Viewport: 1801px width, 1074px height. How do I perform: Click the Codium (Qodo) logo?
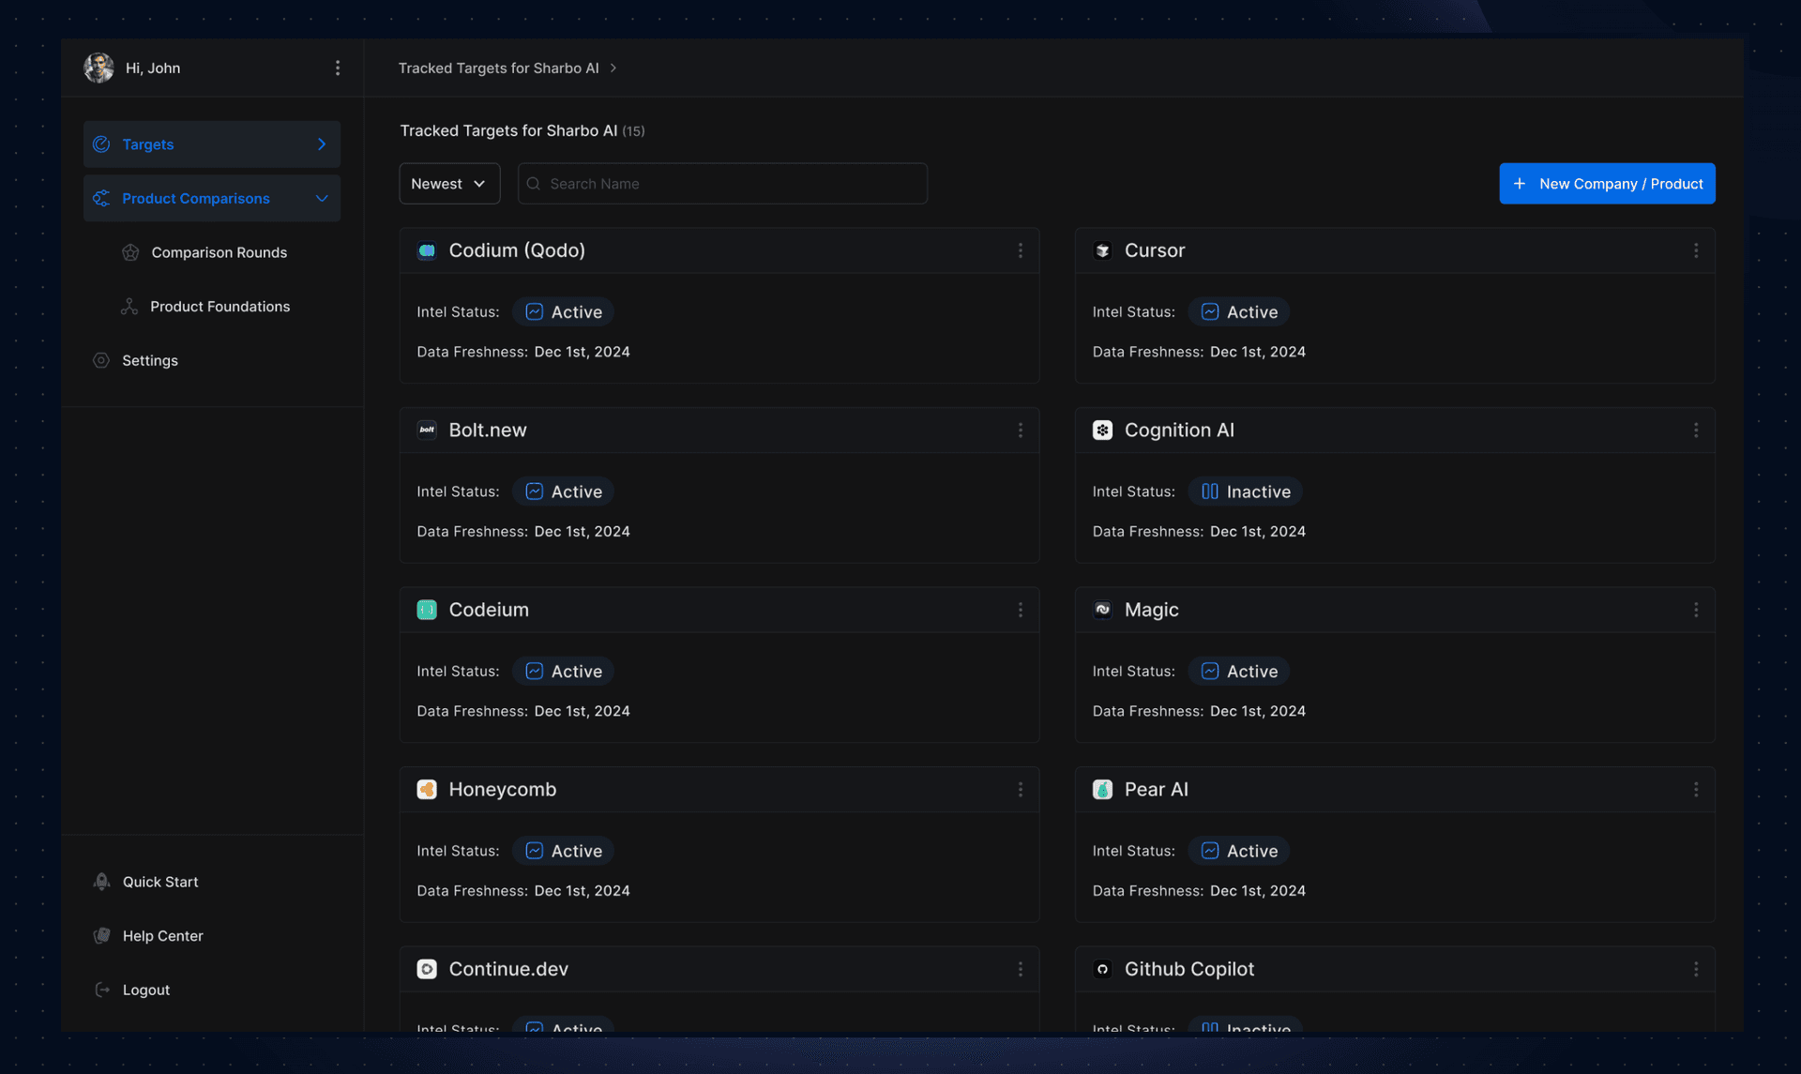pos(427,250)
